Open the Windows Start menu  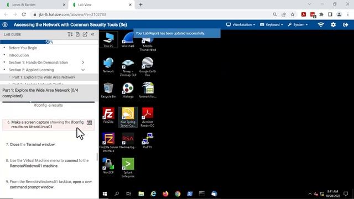[x=105, y=193]
